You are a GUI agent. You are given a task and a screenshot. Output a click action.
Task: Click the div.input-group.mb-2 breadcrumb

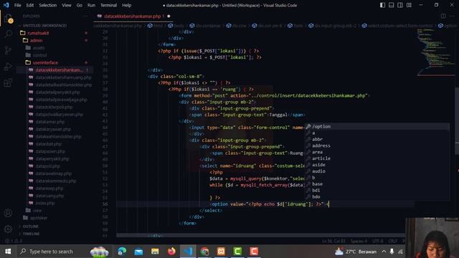pos(333,26)
